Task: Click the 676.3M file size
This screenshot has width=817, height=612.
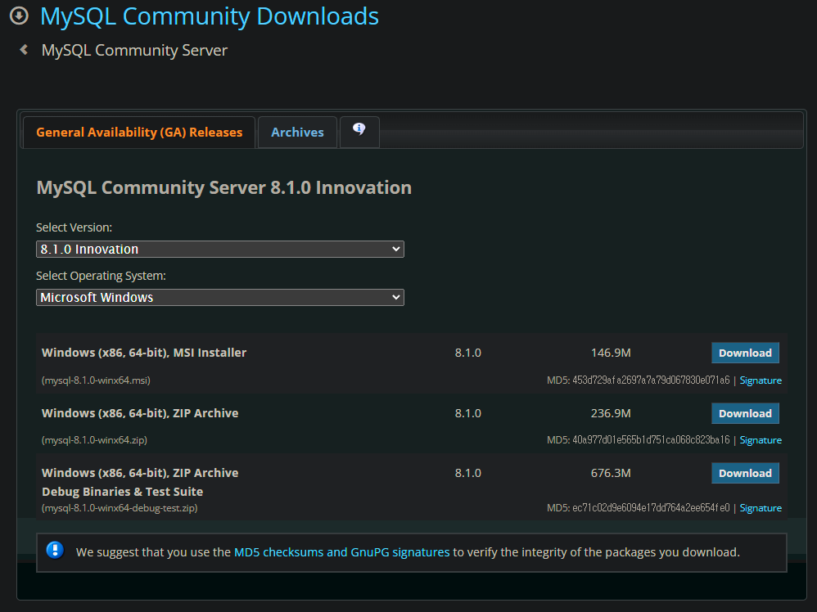Action: pos(611,473)
